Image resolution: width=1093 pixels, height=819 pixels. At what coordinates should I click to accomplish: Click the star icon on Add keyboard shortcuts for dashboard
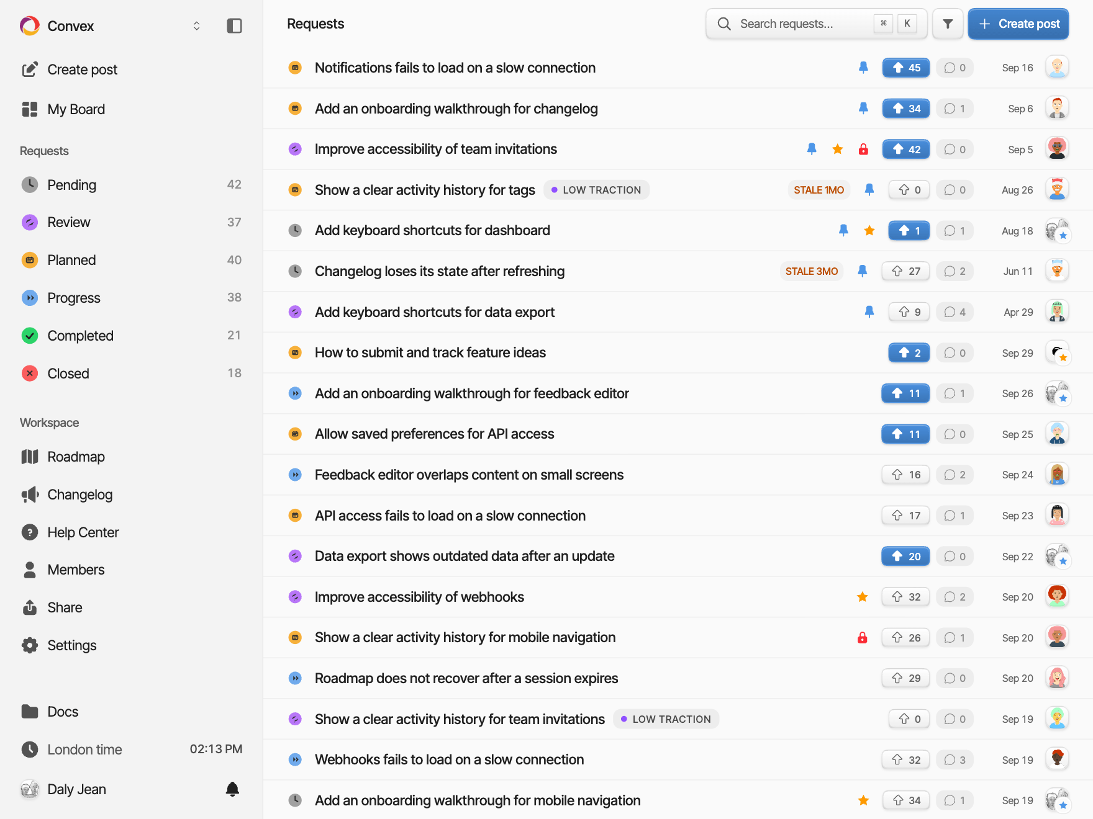point(869,230)
